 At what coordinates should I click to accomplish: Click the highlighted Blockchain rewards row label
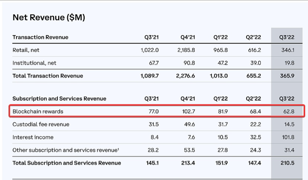(x=38, y=111)
